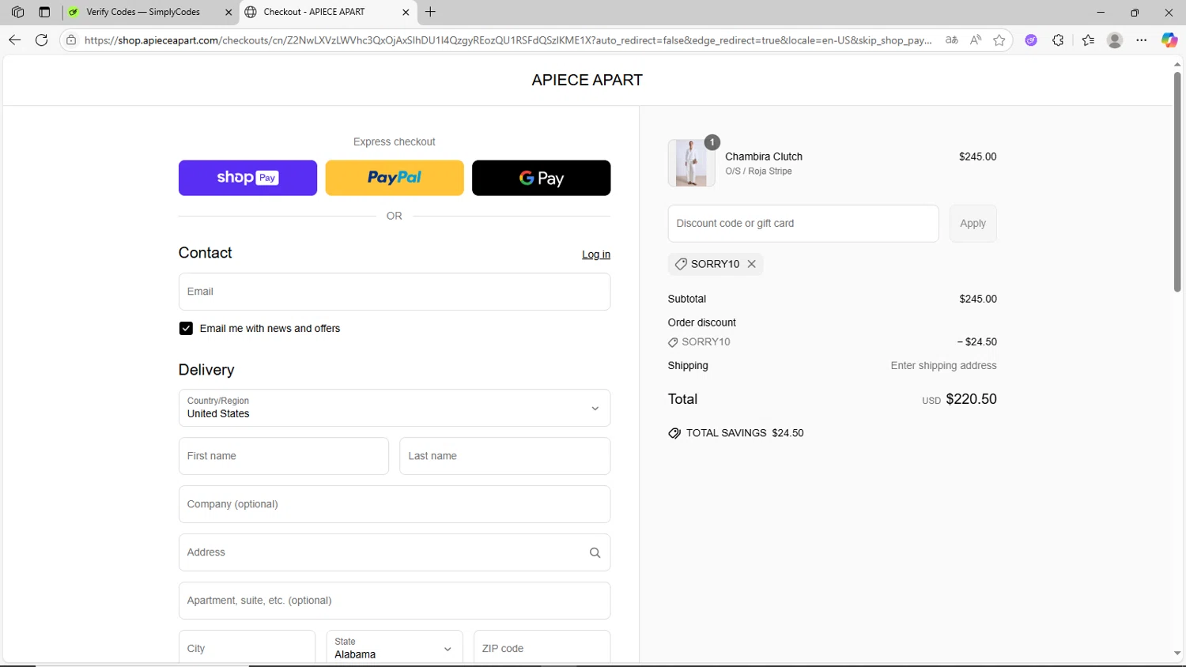Screen dimensions: 1186x667
Task: Focus the City field
Action: 247,648
